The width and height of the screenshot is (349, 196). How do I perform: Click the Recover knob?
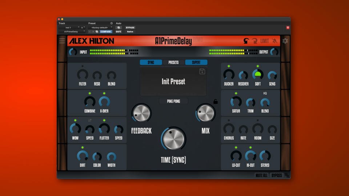[x=243, y=76]
